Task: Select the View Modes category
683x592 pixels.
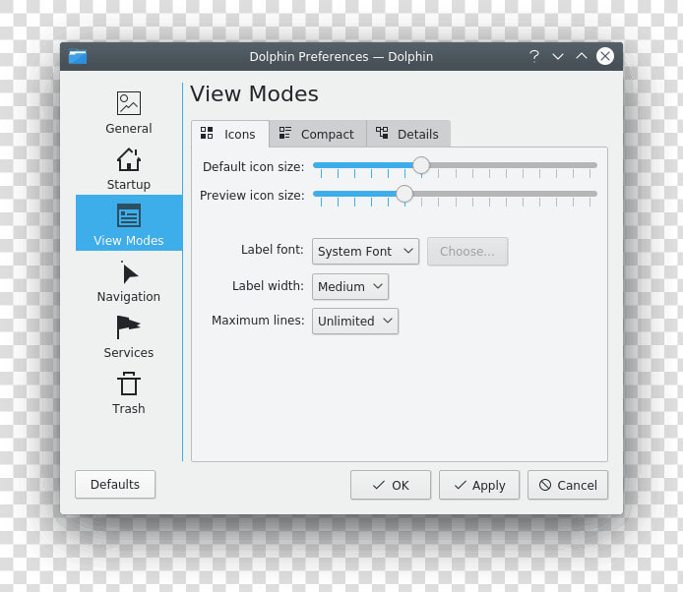Action: (x=129, y=223)
